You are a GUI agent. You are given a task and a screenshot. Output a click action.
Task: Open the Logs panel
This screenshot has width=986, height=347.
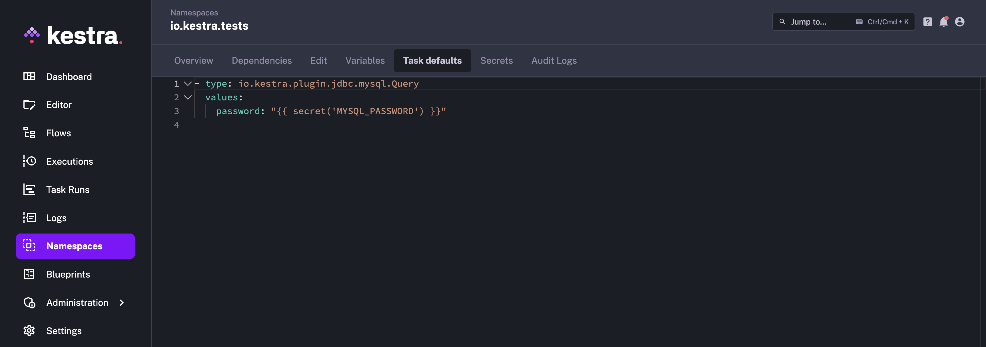click(x=56, y=218)
